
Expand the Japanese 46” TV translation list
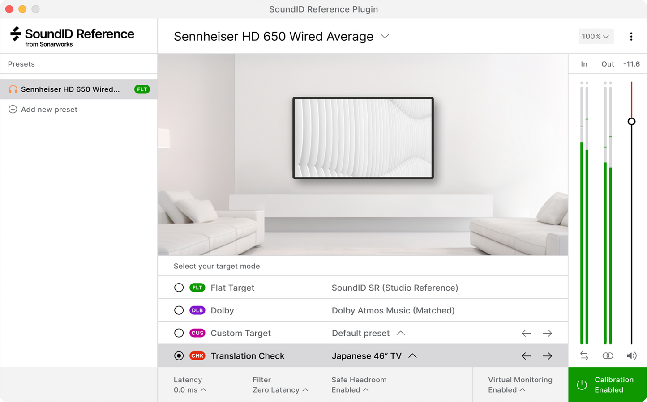pyautogui.click(x=374, y=356)
